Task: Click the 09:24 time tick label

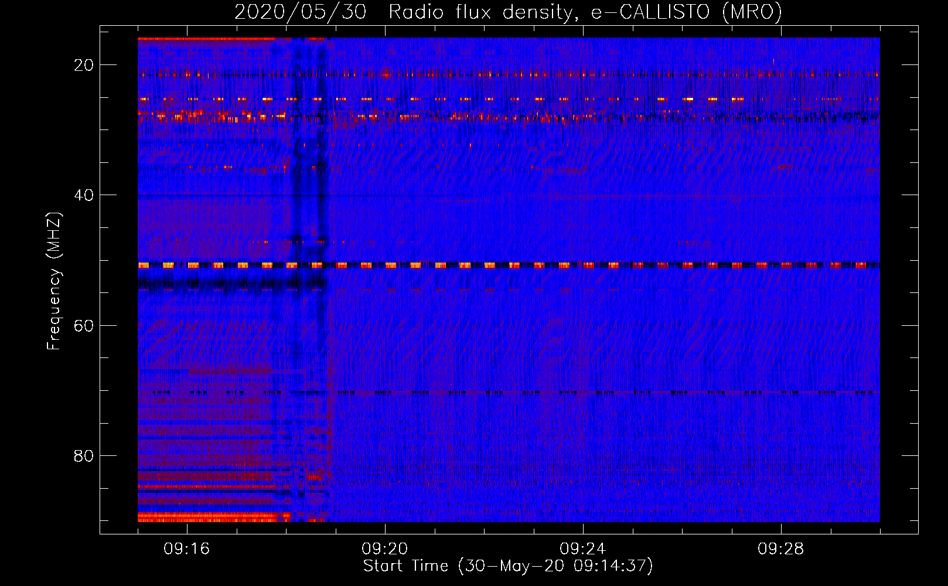Action: [583, 549]
